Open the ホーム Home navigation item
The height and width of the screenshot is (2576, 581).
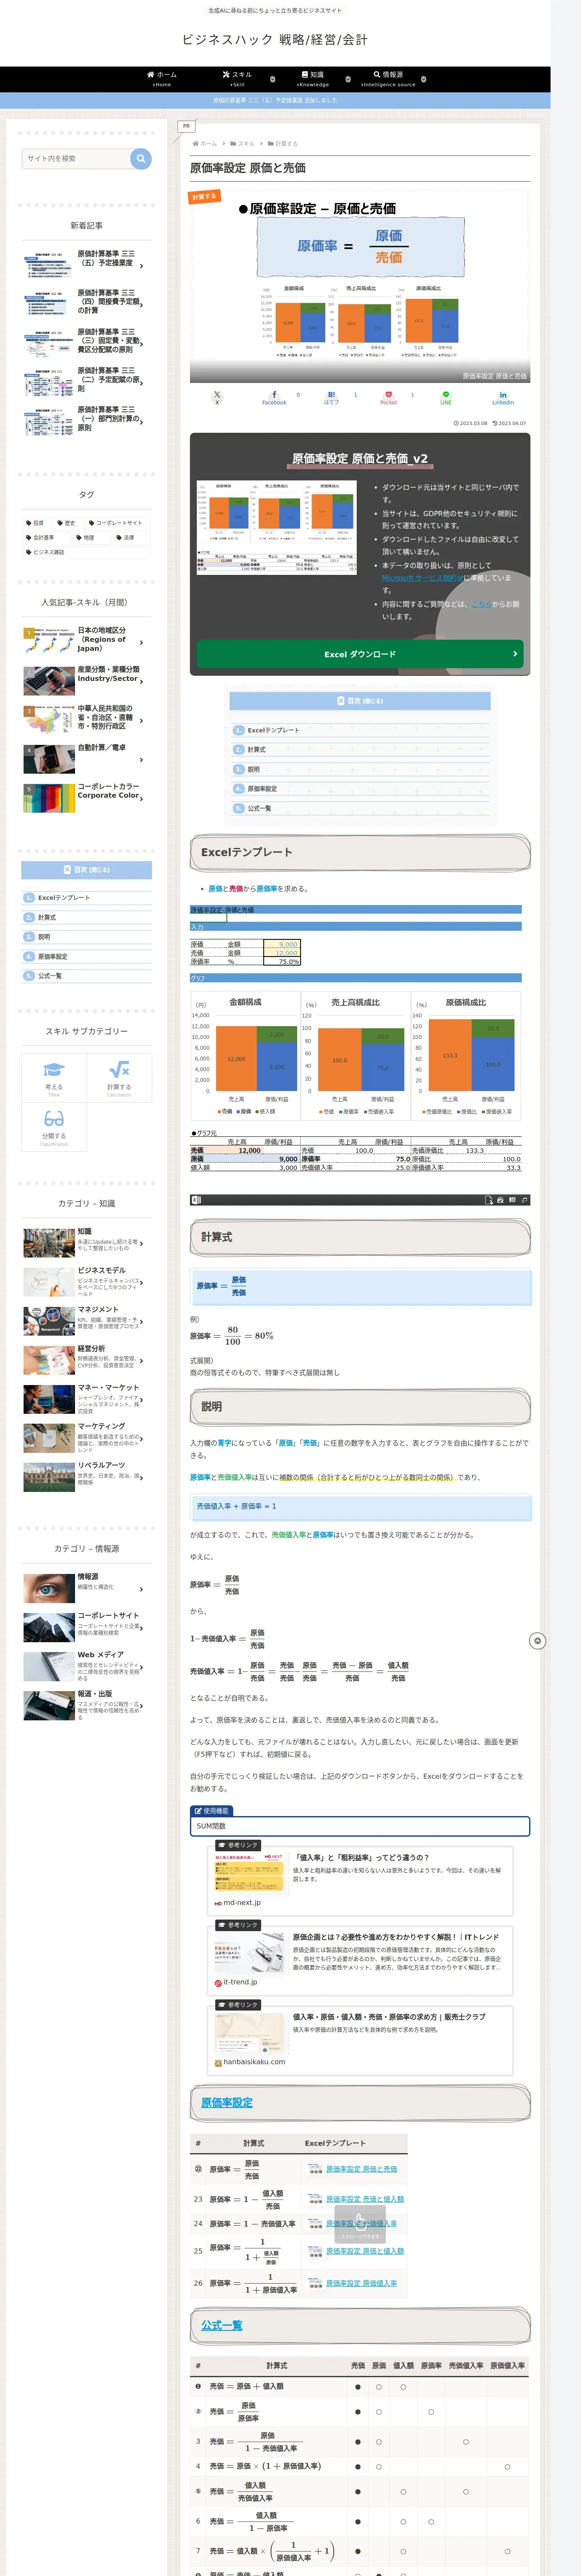[x=162, y=79]
